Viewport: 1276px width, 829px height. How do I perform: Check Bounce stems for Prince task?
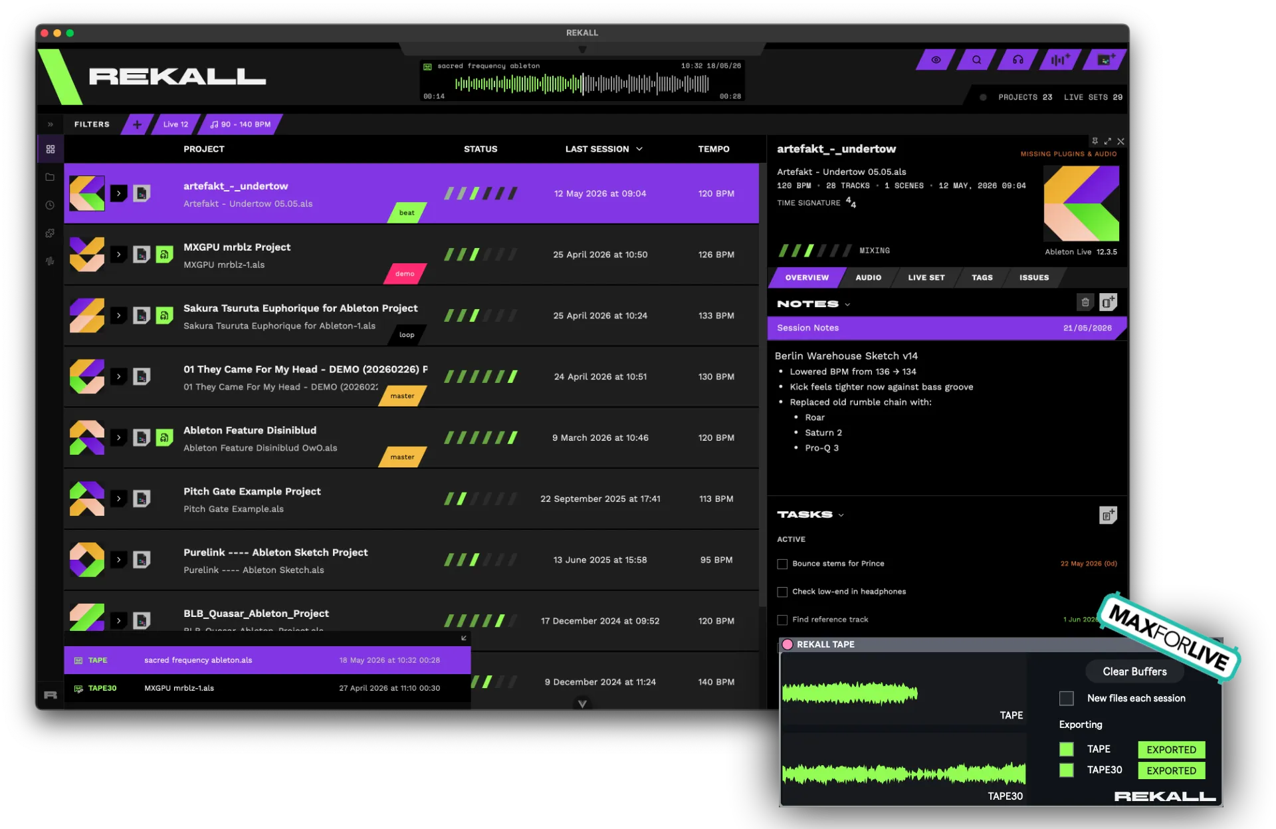click(x=782, y=564)
